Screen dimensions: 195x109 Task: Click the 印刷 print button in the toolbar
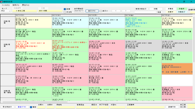[156, 9]
